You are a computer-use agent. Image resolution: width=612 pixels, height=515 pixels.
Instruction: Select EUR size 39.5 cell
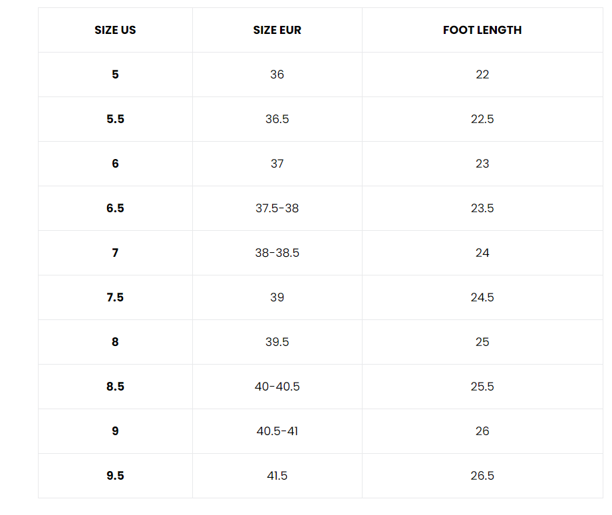tap(277, 342)
